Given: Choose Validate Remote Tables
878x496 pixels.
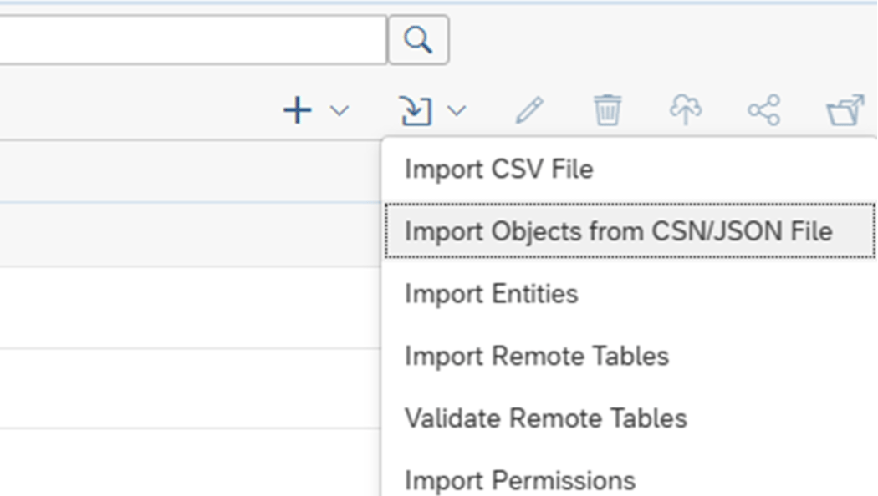Looking at the screenshot, I should pos(544,418).
